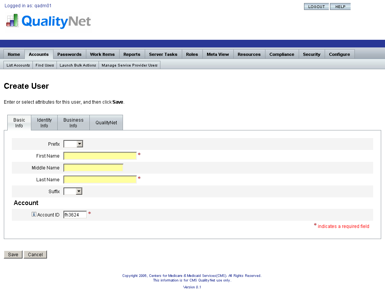The image size is (385, 301).
Task: Open the Meta View menu
Action: 218,54
